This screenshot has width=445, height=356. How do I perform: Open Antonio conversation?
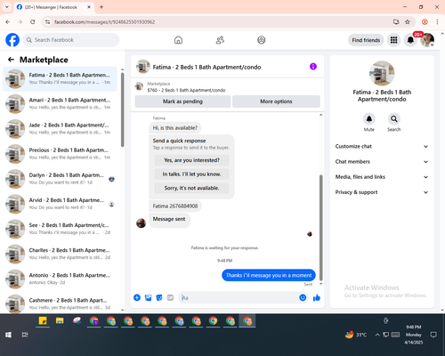click(x=60, y=279)
